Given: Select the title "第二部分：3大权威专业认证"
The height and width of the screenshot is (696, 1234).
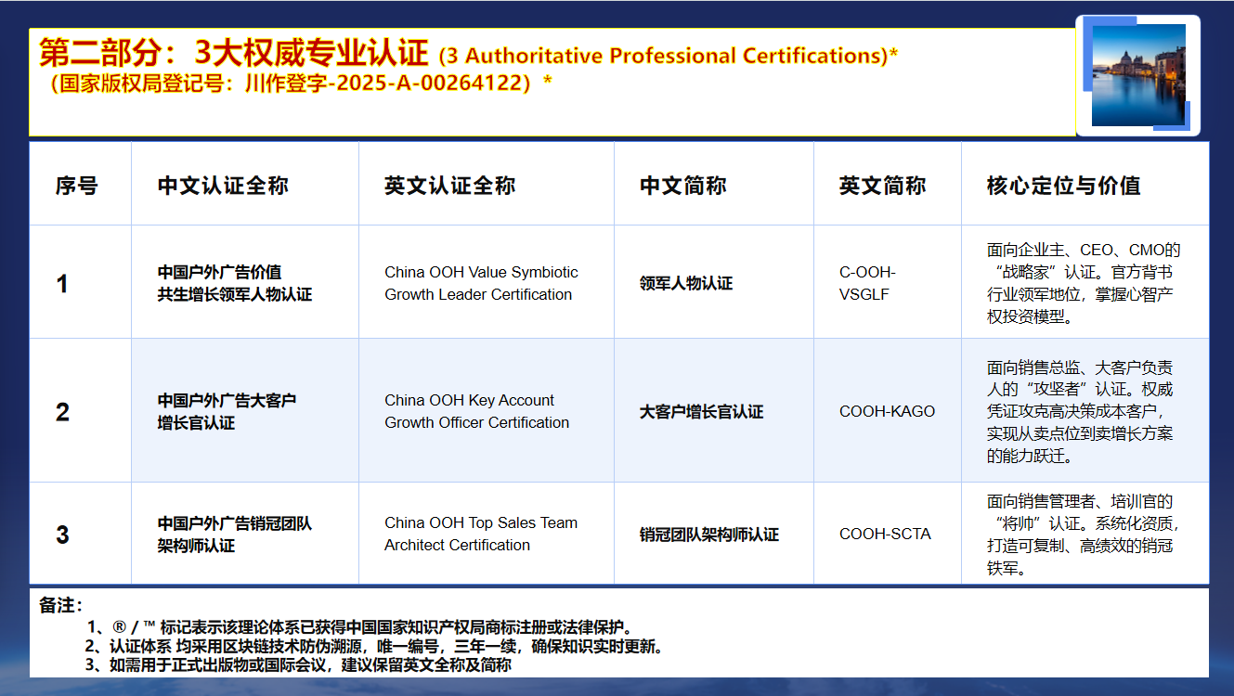Looking at the screenshot, I should click(234, 54).
